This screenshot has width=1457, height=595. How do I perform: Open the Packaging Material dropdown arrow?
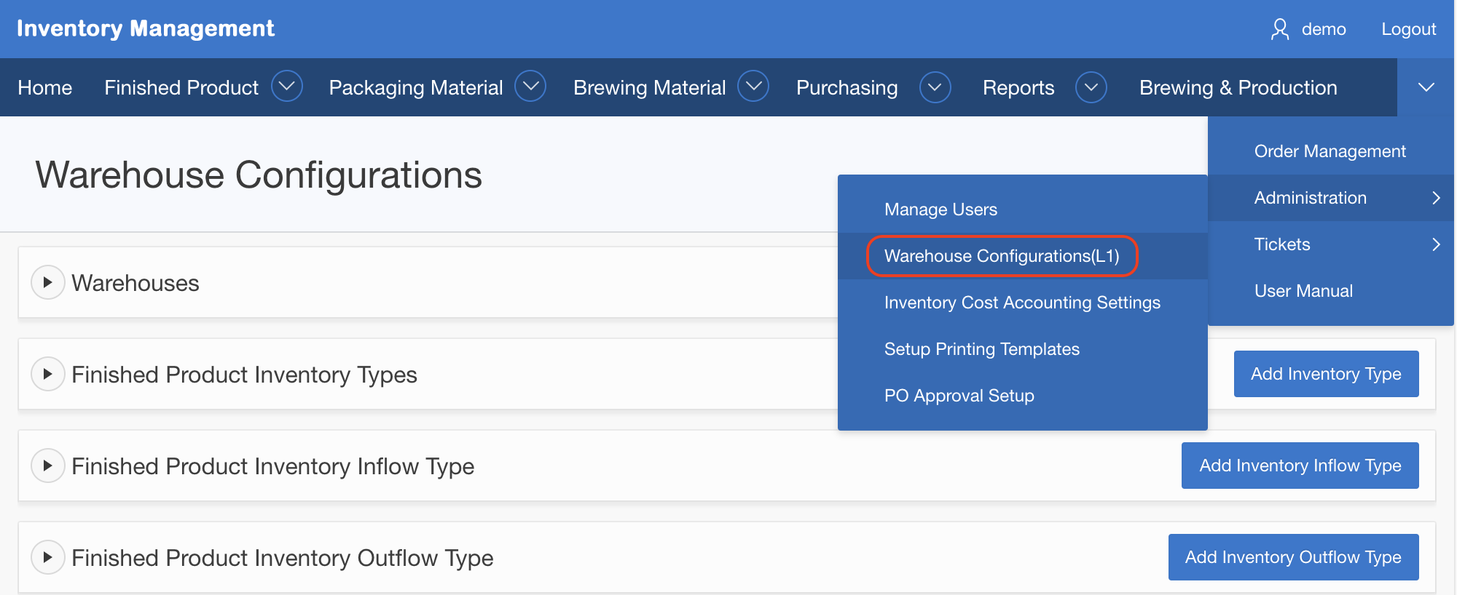[530, 87]
